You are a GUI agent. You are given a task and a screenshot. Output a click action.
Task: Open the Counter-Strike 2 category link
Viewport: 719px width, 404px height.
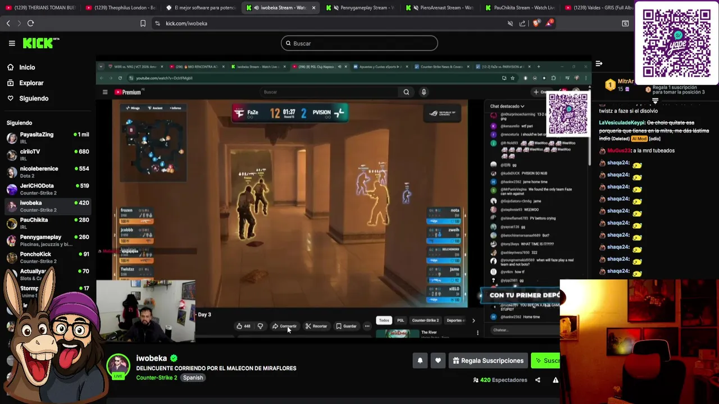(156, 378)
